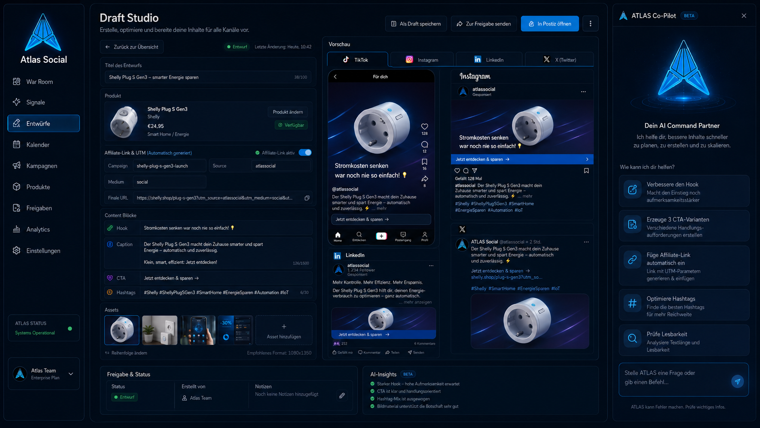The image size is (760, 428).
Task: Click the CTA heart icon
Action: click(110, 278)
